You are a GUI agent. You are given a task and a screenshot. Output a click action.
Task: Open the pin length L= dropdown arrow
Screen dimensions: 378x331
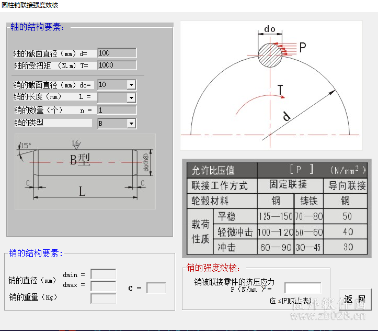(x=131, y=98)
